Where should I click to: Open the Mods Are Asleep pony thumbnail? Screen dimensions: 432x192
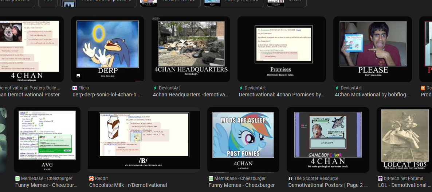(x=243, y=140)
